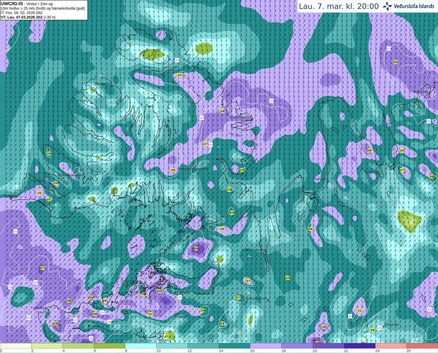Click the Bíldudalsflugvöllur station label
Screen dimensions: 438x353
pos(71,175)
